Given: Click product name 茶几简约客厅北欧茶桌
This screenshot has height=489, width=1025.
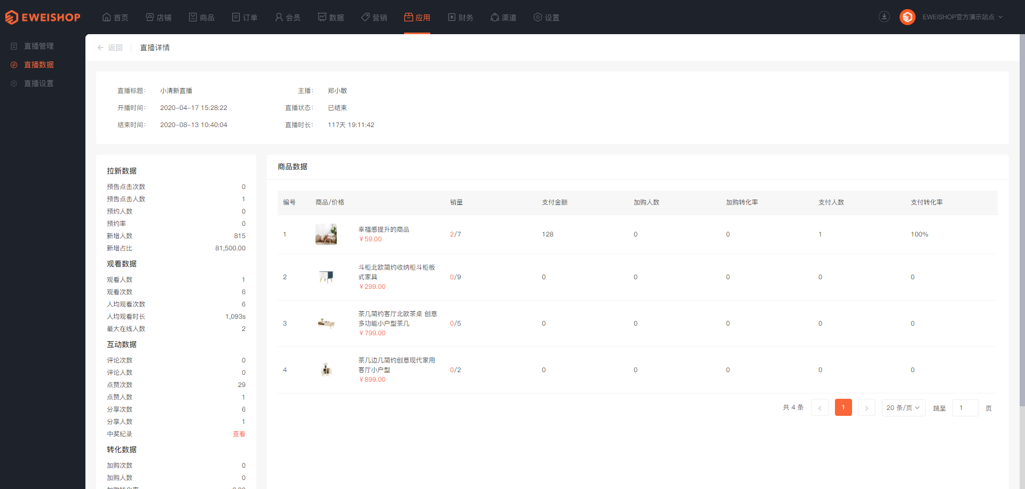Looking at the screenshot, I should click(398, 319).
